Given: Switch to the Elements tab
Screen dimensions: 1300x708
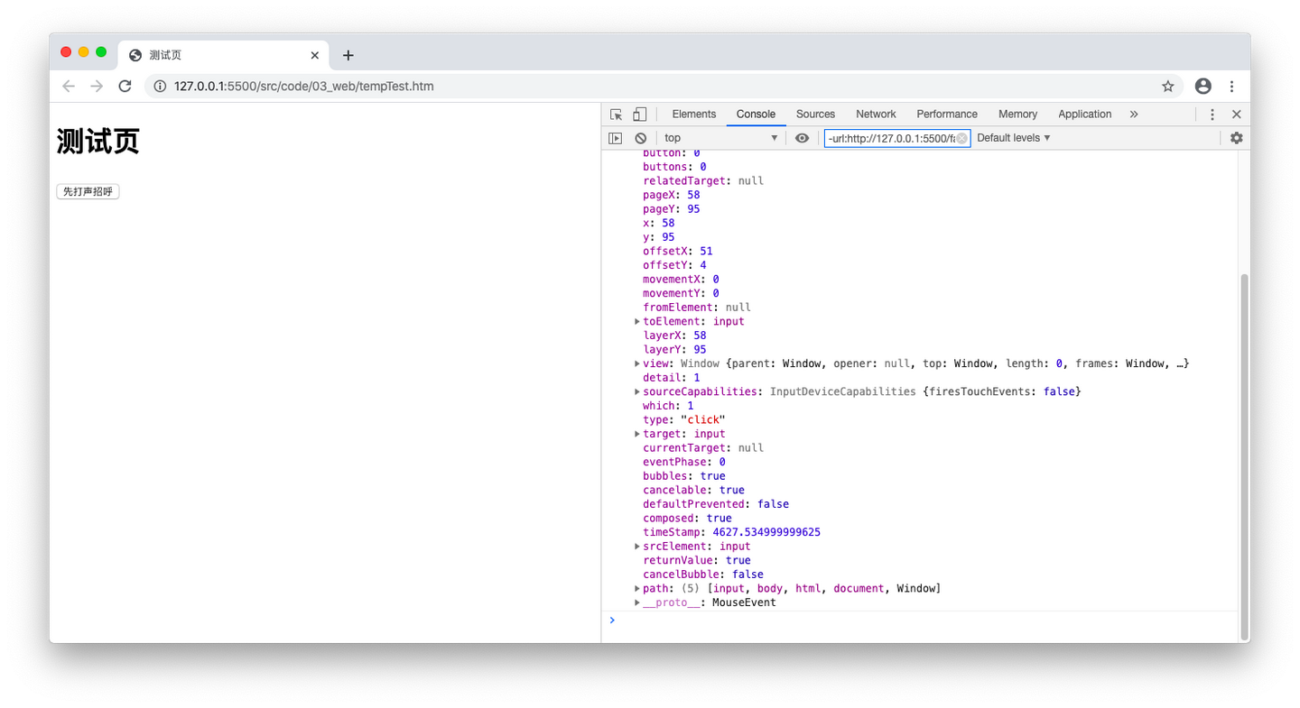Looking at the screenshot, I should (694, 115).
